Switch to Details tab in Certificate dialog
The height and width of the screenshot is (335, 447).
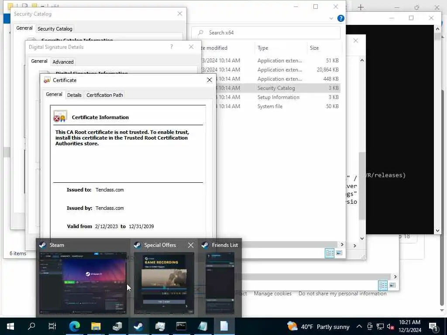point(74,95)
